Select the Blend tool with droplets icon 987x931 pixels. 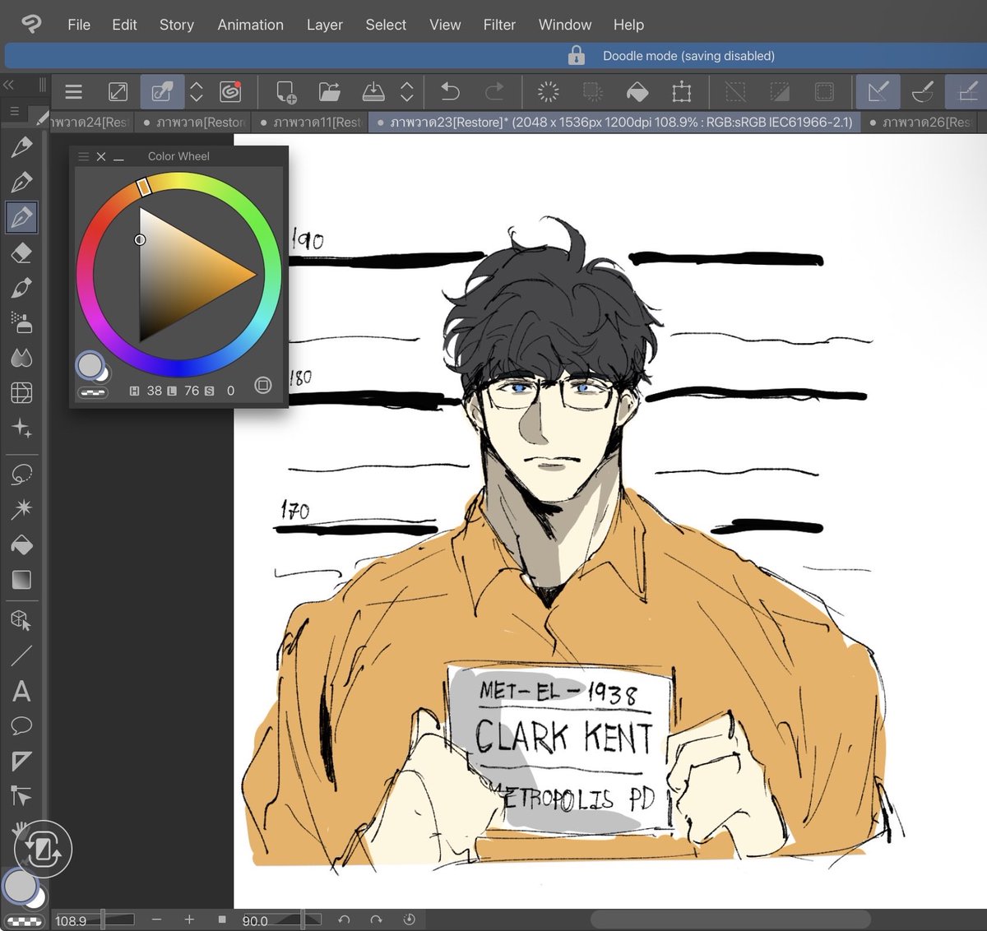[x=22, y=358]
